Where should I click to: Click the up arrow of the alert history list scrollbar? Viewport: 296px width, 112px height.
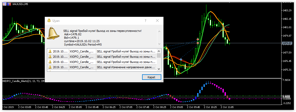click(159, 51)
